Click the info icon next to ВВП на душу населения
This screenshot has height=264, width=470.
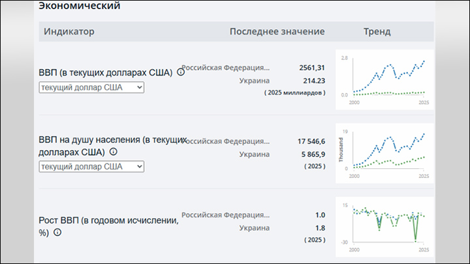(113, 152)
